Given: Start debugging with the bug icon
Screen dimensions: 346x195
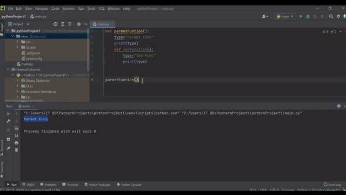Looking at the screenshot, I should click(x=308, y=16).
